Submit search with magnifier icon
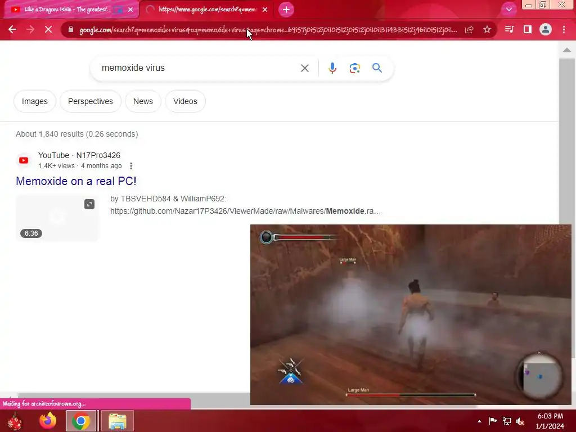576x432 pixels. [x=377, y=68]
